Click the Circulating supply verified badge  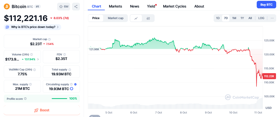tap(75, 84)
